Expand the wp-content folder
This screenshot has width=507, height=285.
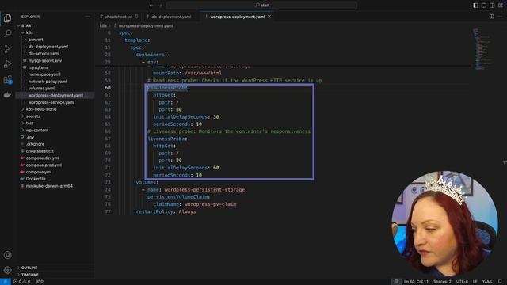(x=37, y=130)
